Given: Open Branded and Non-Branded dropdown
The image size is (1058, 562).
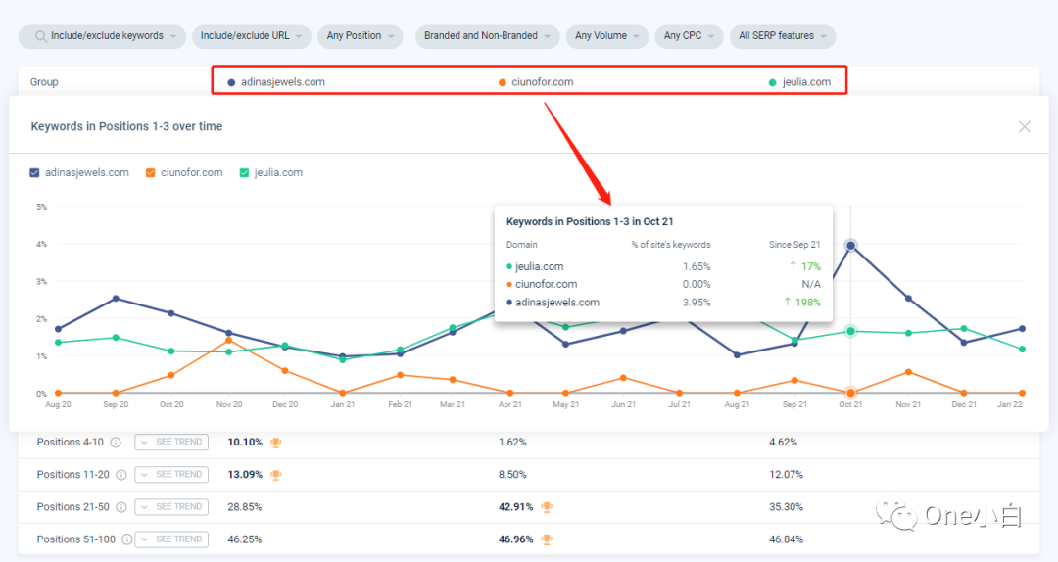Looking at the screenshot, I should pos(487,36).
